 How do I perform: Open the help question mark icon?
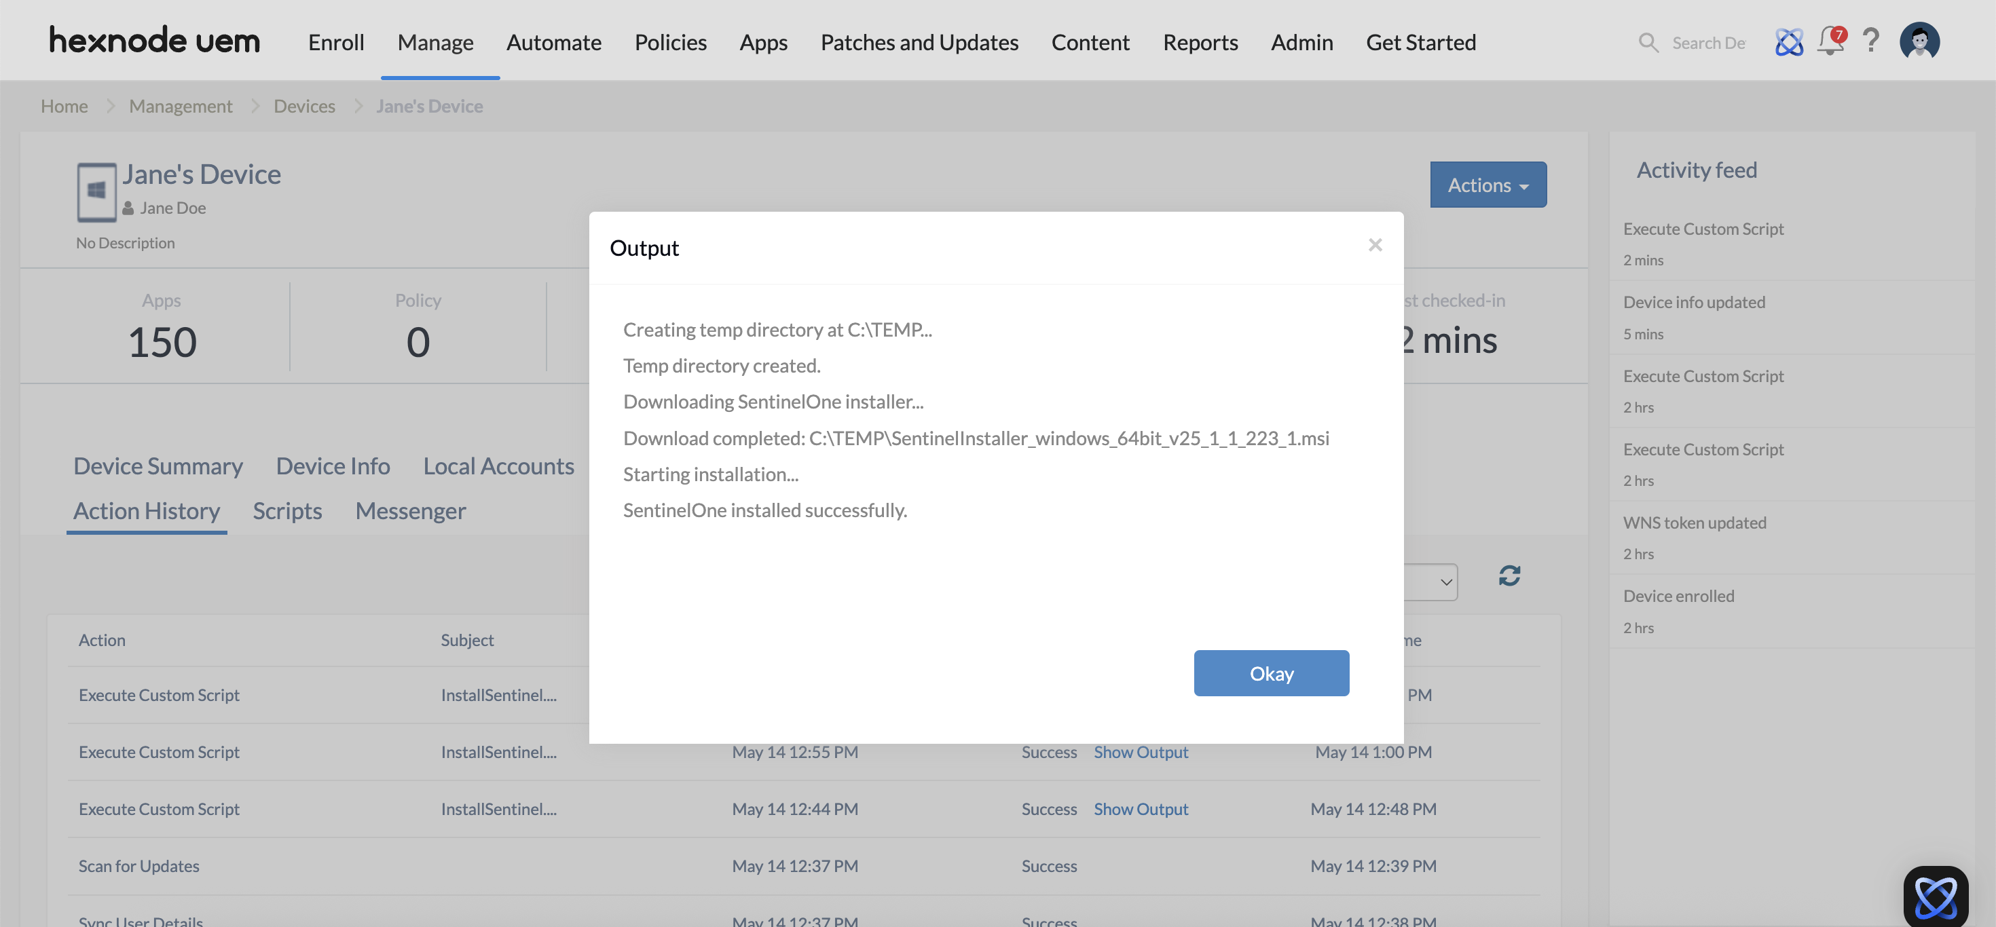pos(1871,40)
